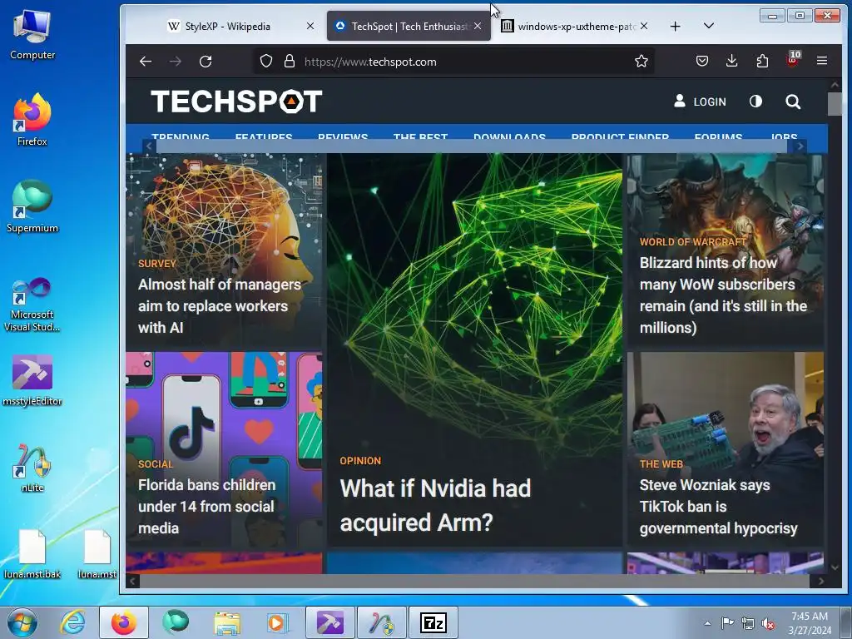Open Blizzard WoW subscribers article
This screenshot has height=639, width=852.
(x=723, y=295)
